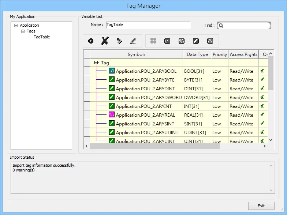Collapse the Tag group in table
This screenshot has height=215, width=287.
coord(96,63)
